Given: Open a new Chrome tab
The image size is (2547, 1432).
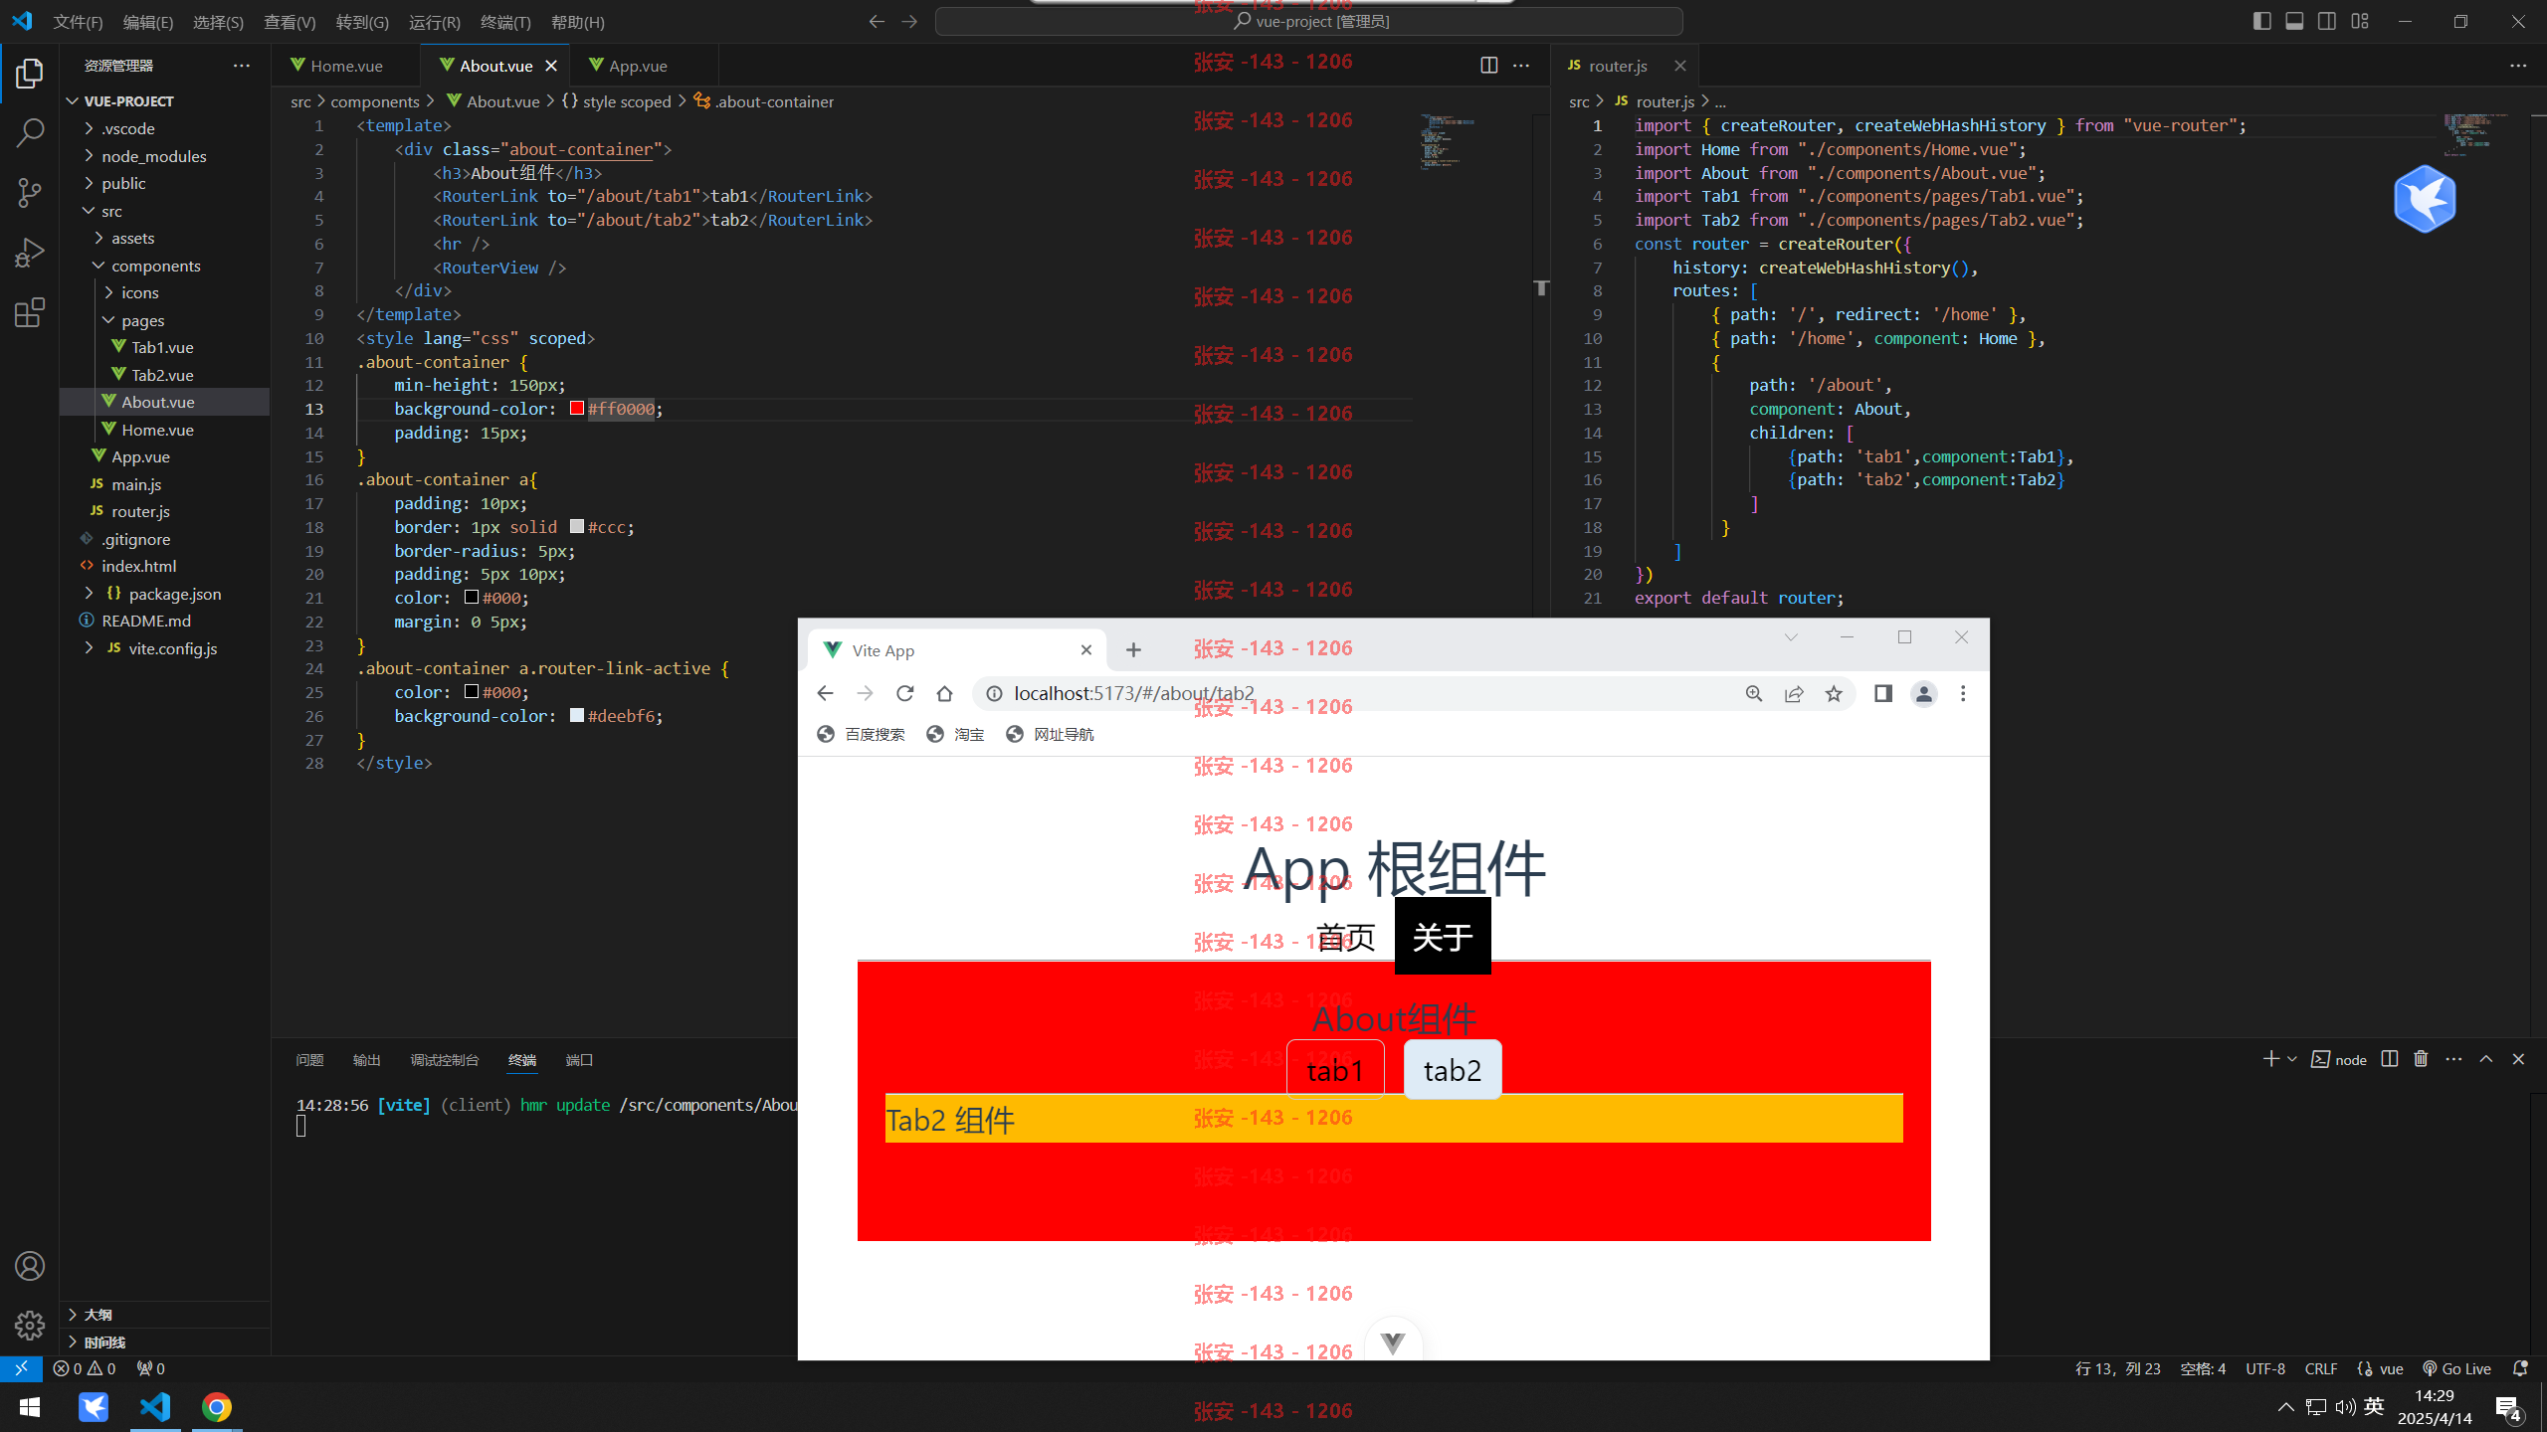Looking at the screenshot, I should tap(1133, 650).
